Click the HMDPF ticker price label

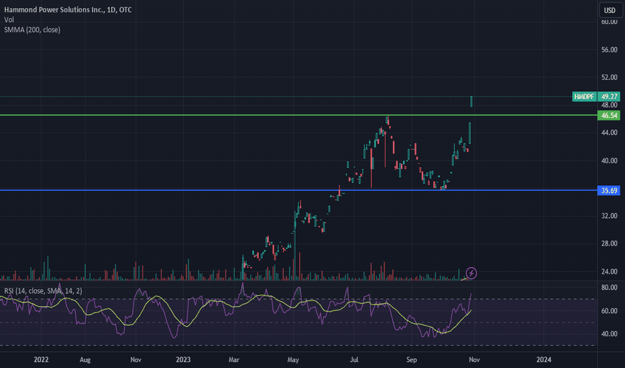pyautogui.click(x=584, y=96)
